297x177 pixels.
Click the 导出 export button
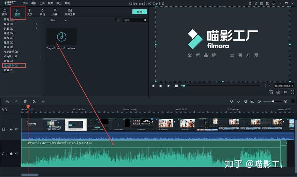140,12
